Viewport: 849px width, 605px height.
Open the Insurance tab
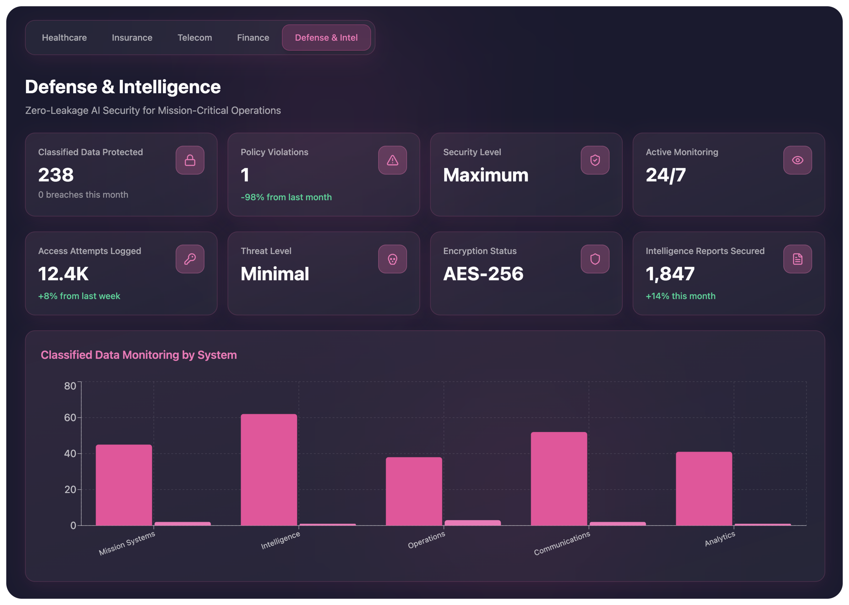pos(132,38)
